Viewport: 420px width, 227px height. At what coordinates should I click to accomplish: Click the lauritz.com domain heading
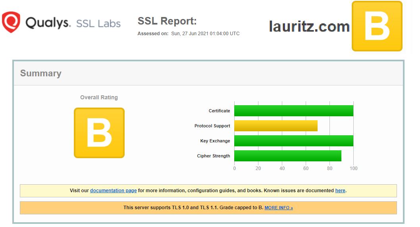click(309, 26)
